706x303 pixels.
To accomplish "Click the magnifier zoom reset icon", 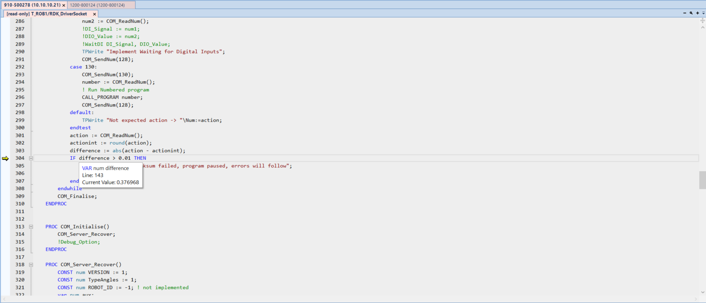I will pyautogui.click(x=691, y=13).
